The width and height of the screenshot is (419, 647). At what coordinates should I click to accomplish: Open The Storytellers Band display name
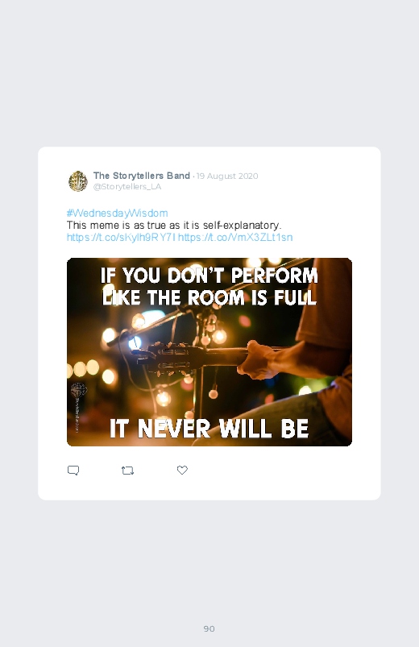tap(142, 176)
